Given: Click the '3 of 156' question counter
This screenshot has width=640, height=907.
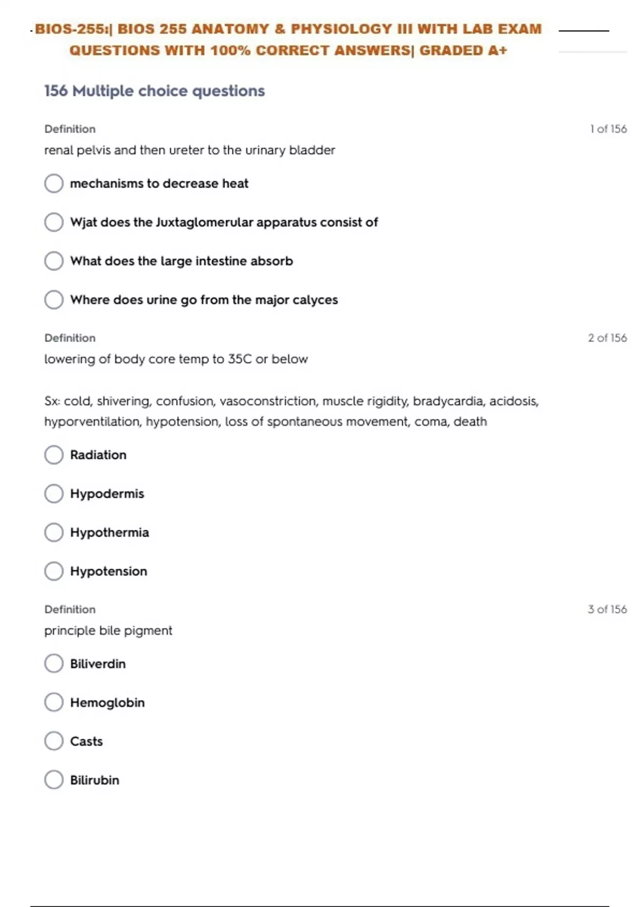Looking at the screenshot, I should (607, 609).
